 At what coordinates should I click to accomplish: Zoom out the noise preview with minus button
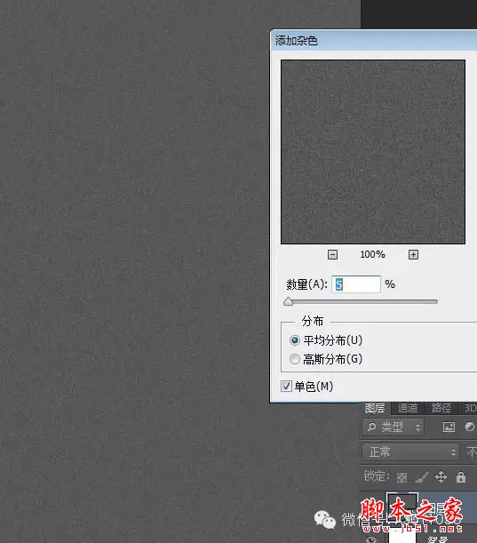point(332,255)
